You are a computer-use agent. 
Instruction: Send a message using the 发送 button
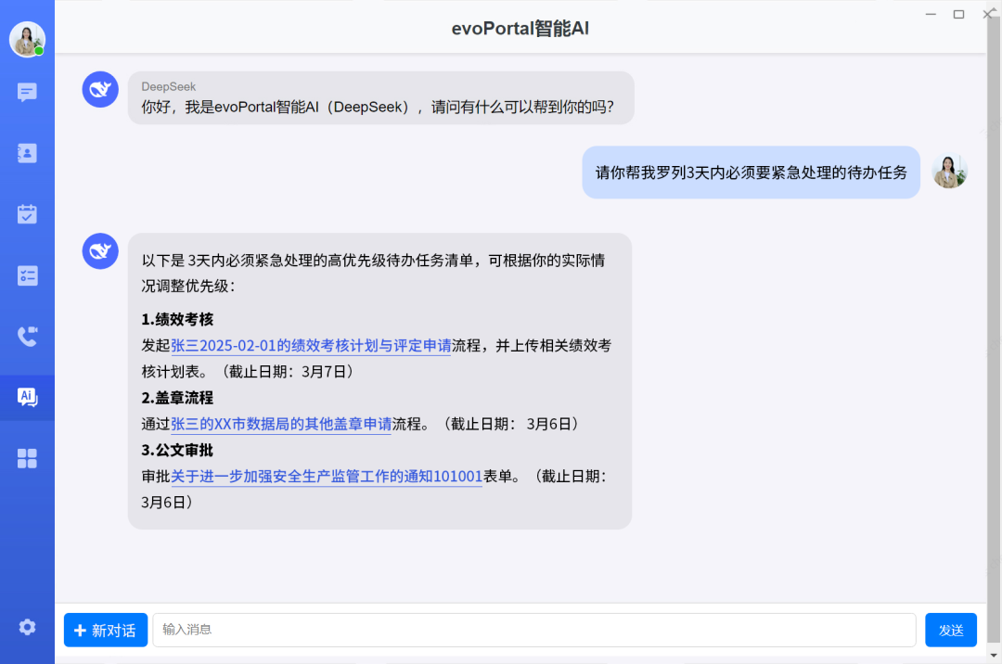pyautogui.click(x=951, y=630)
